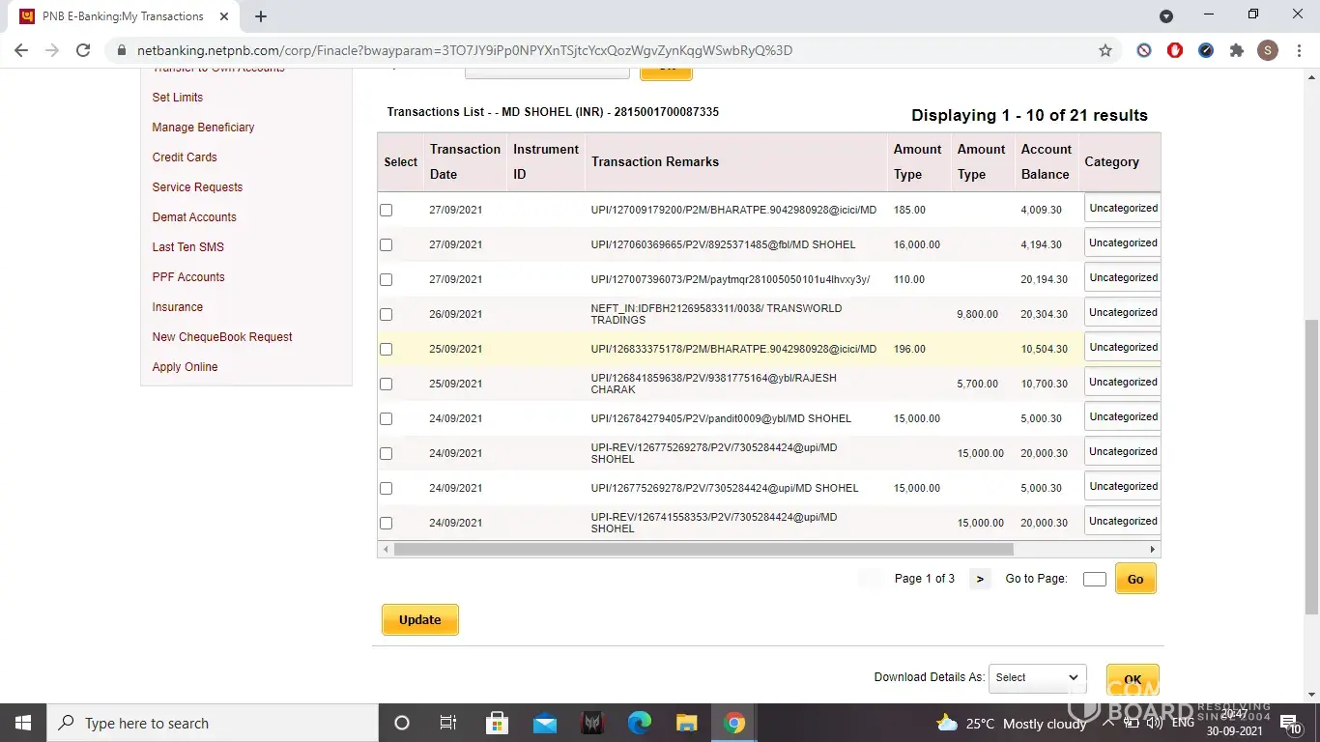Open Manage Beneficiary in the sidebar
The height and width of the screenshot is (742, 1320).
click(203, 128)
